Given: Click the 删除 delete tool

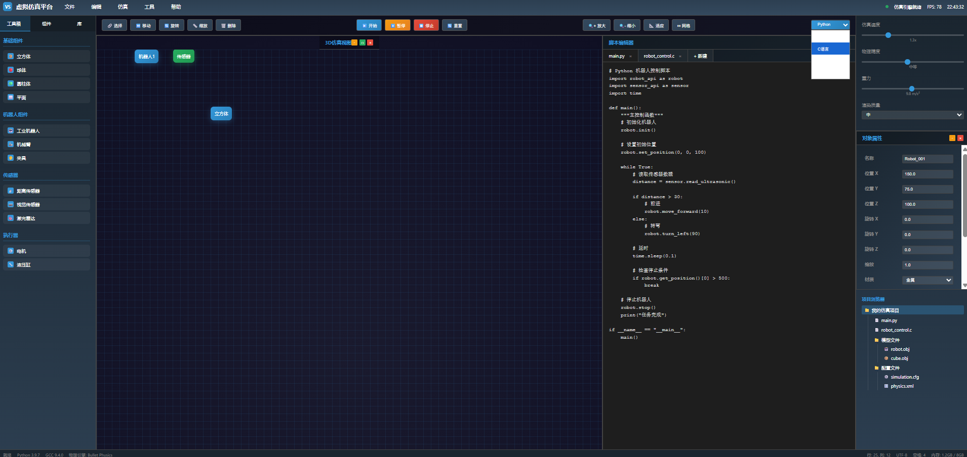Looking at the screenshot, I should point(228,25).
